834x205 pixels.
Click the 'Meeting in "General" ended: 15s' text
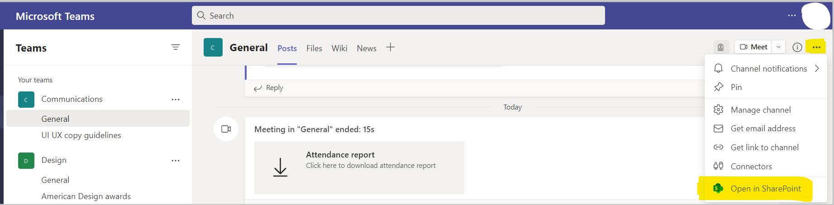[315, 129]
